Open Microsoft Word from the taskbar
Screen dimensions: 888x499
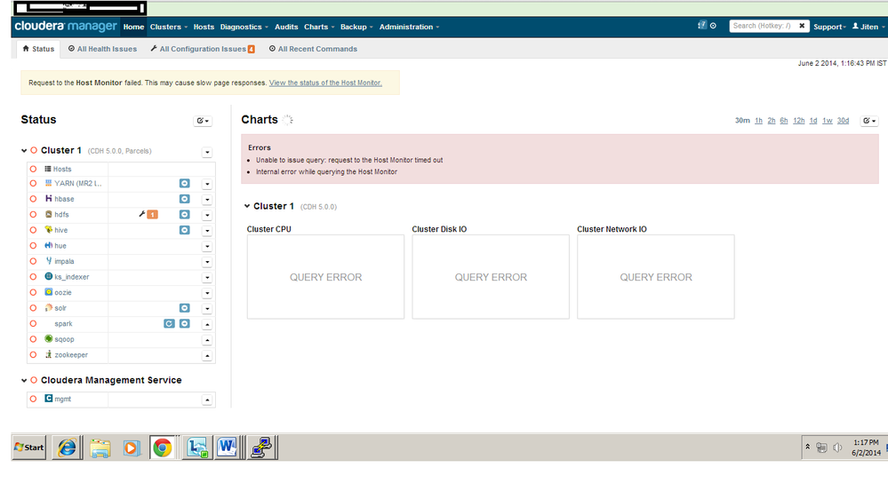[227, 448]
